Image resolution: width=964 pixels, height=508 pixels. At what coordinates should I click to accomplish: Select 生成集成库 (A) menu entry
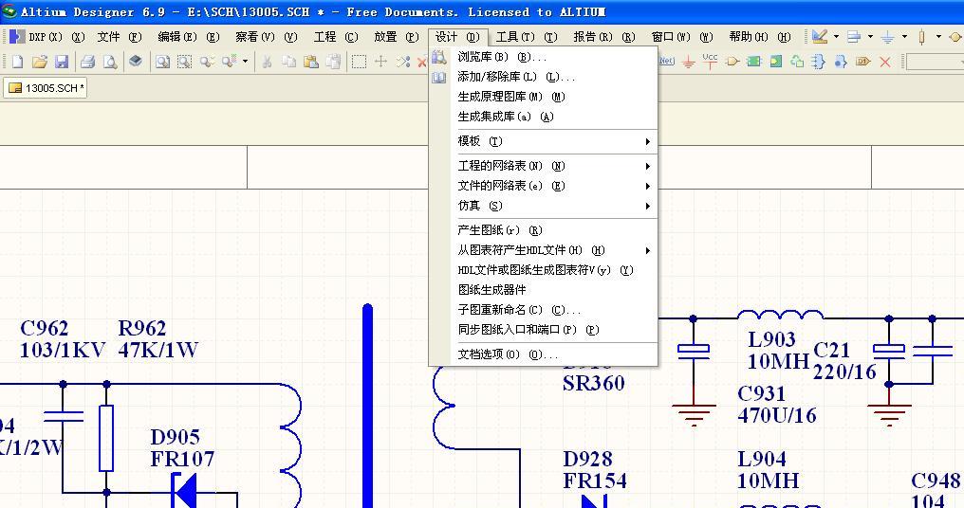point(544,116)
